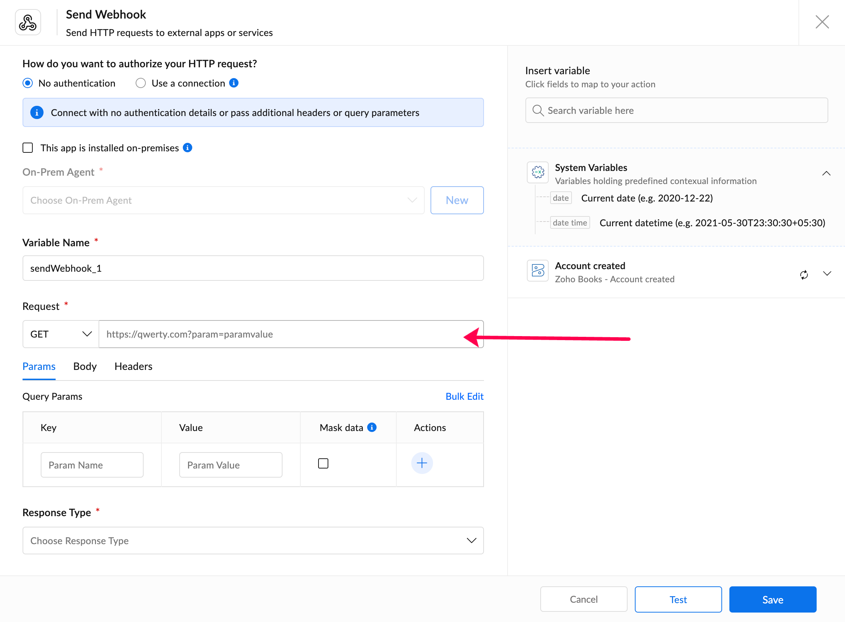This screenshot has height=622, width=845.
Task: Click the Mask data info icon
Action: [x=372, y=427]
